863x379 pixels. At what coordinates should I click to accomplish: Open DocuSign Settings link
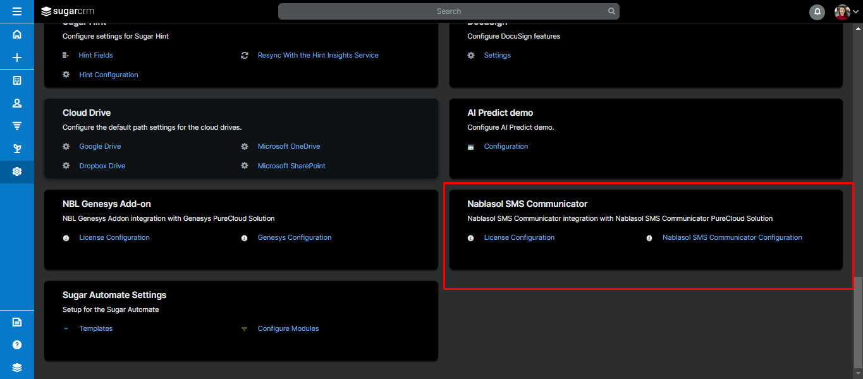click(498, 55)
